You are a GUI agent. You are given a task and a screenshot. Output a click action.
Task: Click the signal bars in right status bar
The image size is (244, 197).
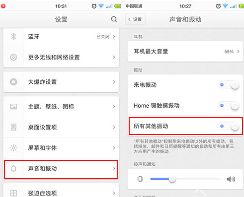tap(233, 6)
